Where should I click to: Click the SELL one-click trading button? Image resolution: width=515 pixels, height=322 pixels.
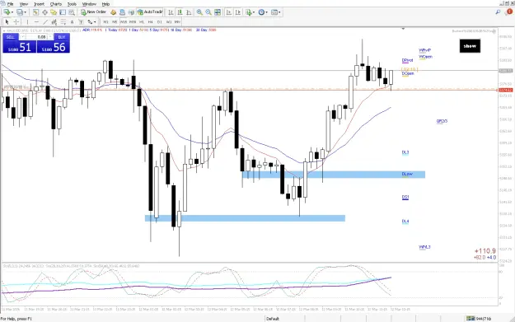pyautogui.click(x=11, y=37)
